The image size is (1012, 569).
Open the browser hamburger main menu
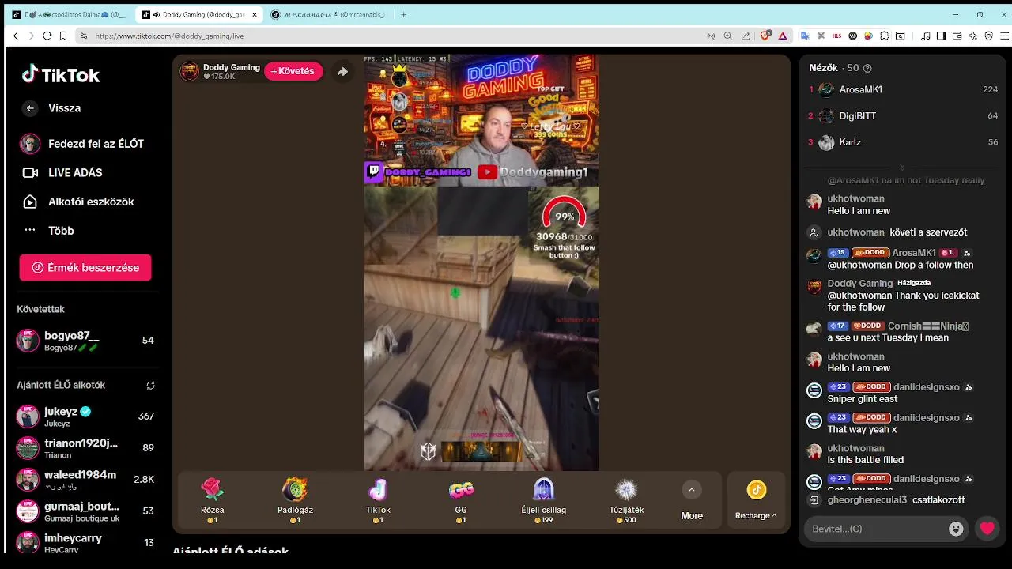(1005, 36)
